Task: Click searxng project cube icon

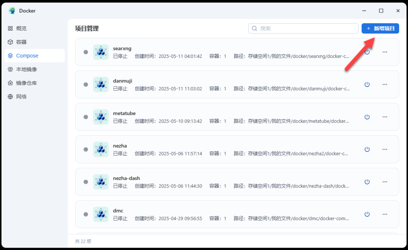Action: tap(101, 52)
